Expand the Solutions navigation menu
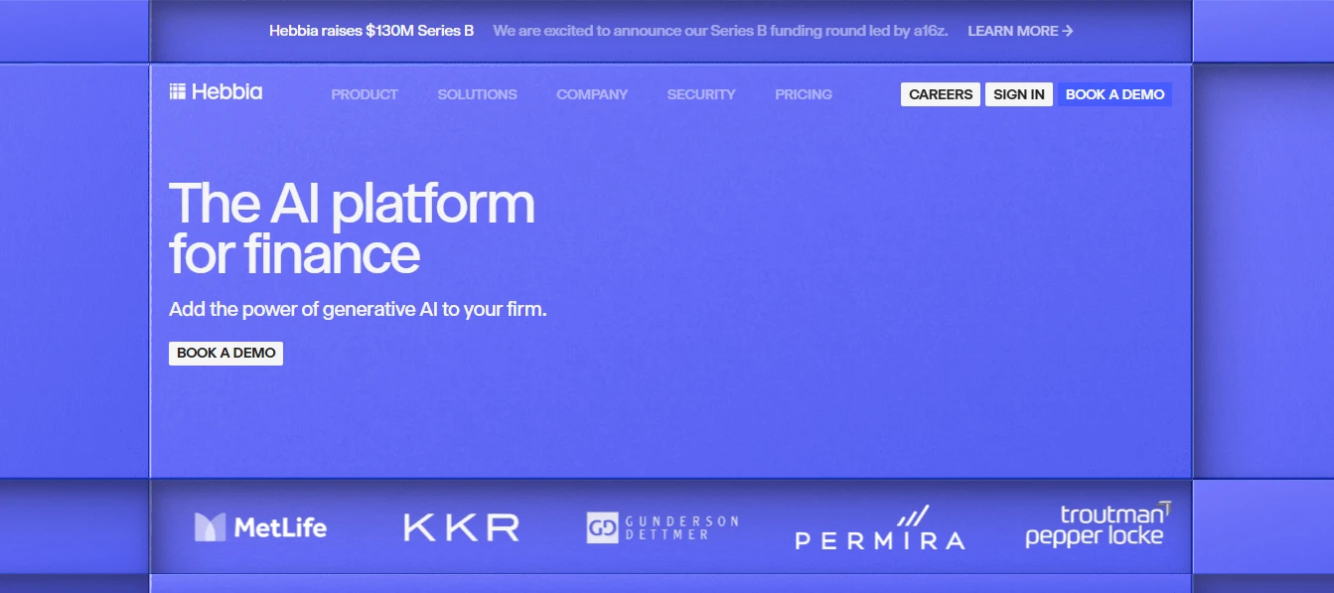Viewport: 1334px width, 593px height. click(477, 94)
